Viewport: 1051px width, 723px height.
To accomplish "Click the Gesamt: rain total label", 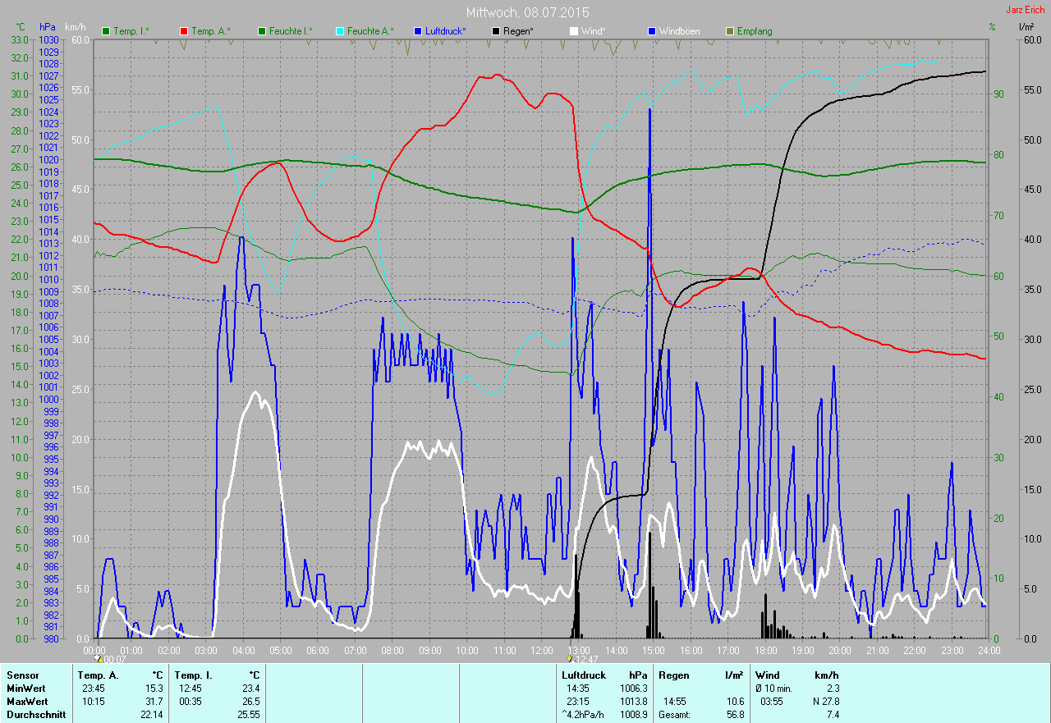I will (673, 715).
